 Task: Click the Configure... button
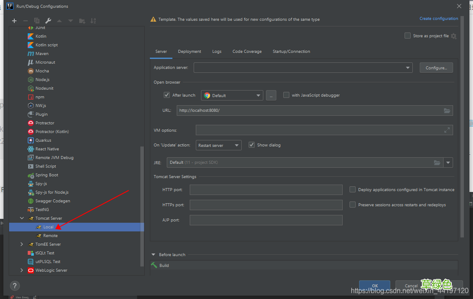tap(436, 68)
